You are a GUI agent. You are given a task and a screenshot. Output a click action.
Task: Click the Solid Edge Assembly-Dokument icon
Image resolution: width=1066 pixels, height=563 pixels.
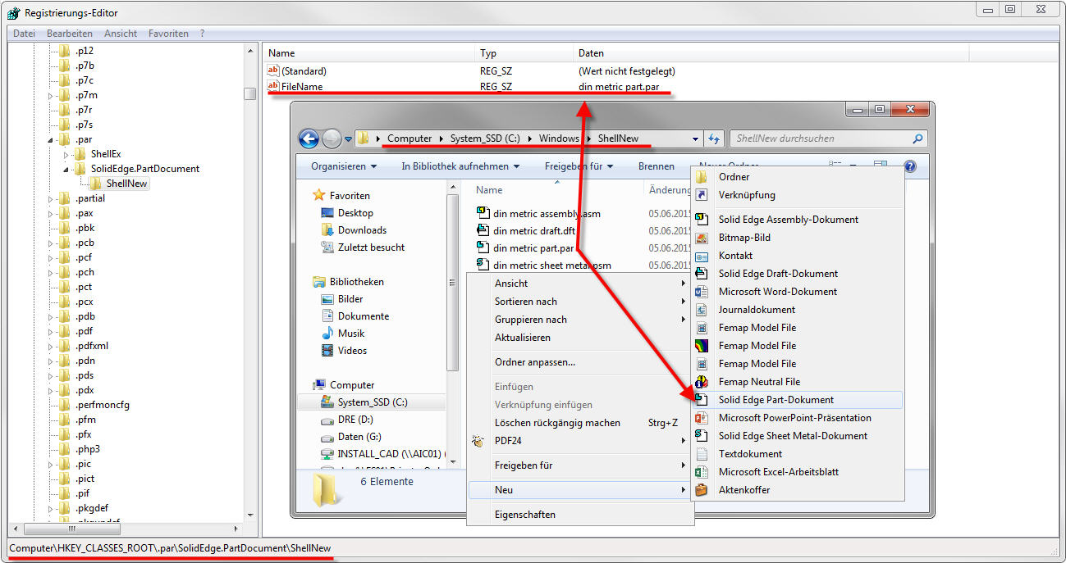pos(702,220)
